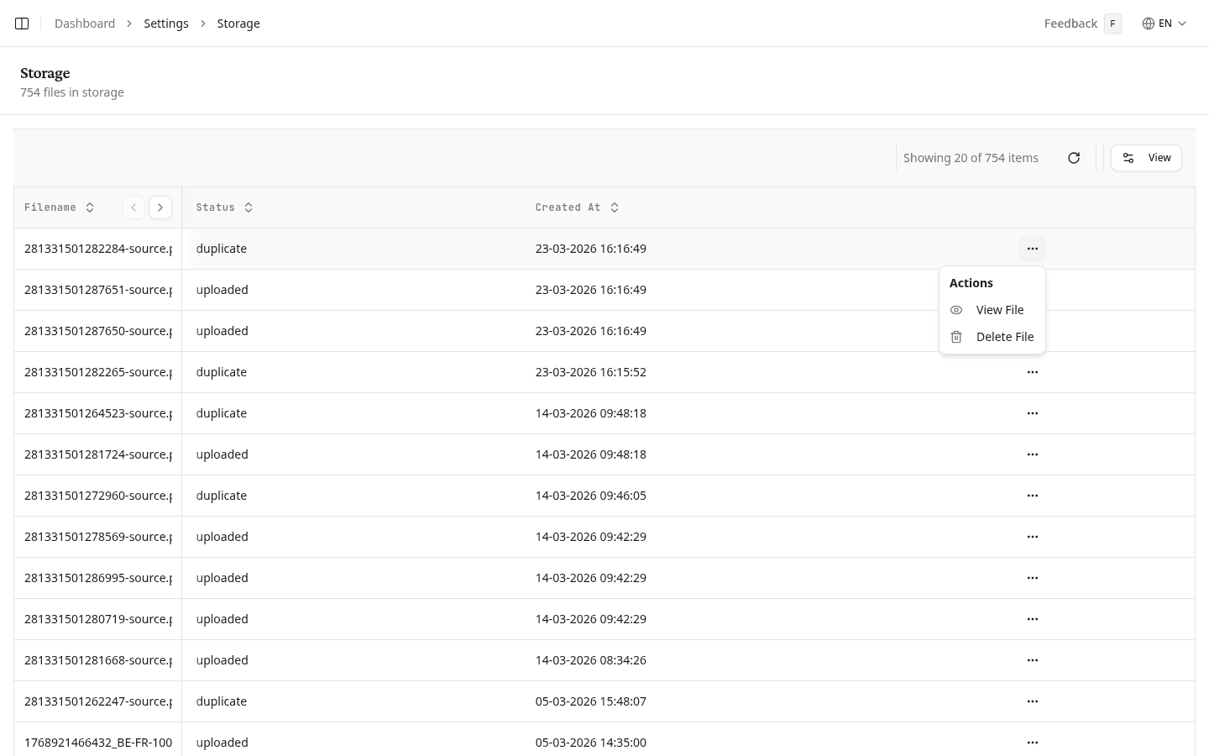1209x756 pixels.
Task: Click the 'Showing 20 of 754 items' text
Action: [971, 158]
